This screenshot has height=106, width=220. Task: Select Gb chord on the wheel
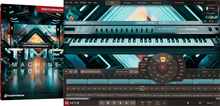pos(163,81)
